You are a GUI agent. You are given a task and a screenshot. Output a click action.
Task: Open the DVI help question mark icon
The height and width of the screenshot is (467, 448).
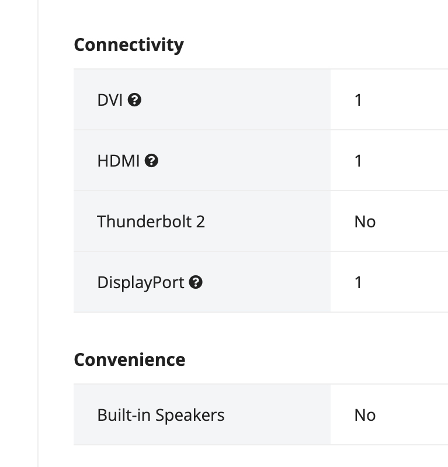[x=134, y=100]
